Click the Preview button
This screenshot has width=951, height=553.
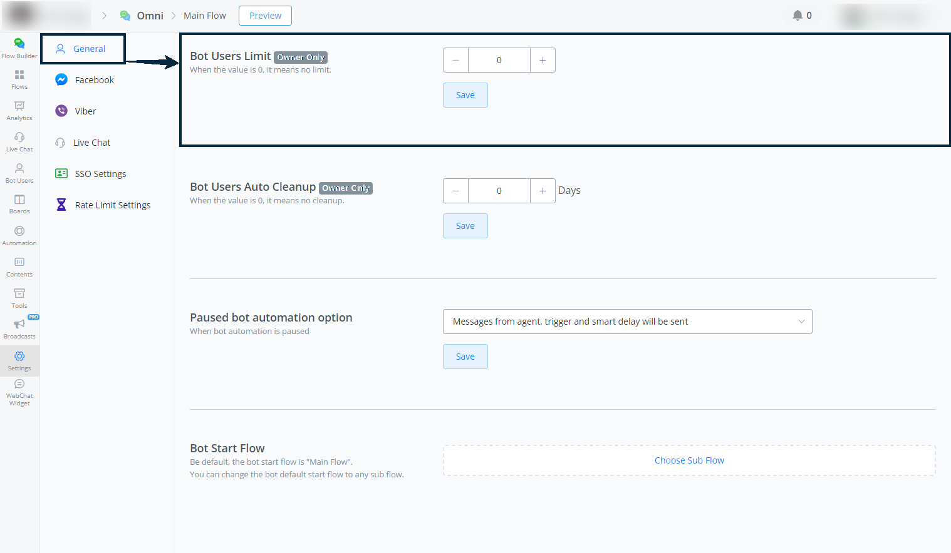click(266, 16)
